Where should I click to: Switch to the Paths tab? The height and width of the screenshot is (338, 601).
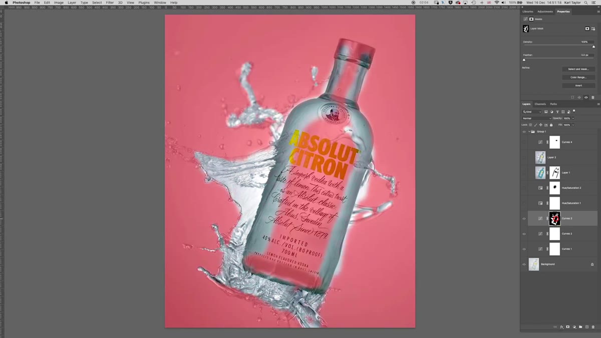[553, 104]
